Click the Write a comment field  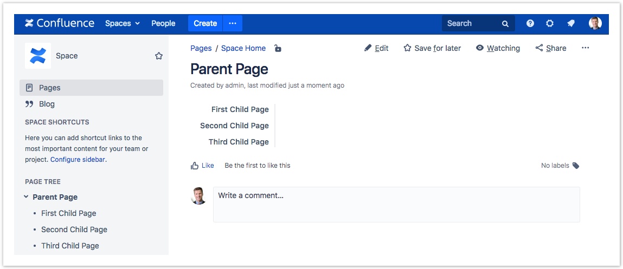396,204
